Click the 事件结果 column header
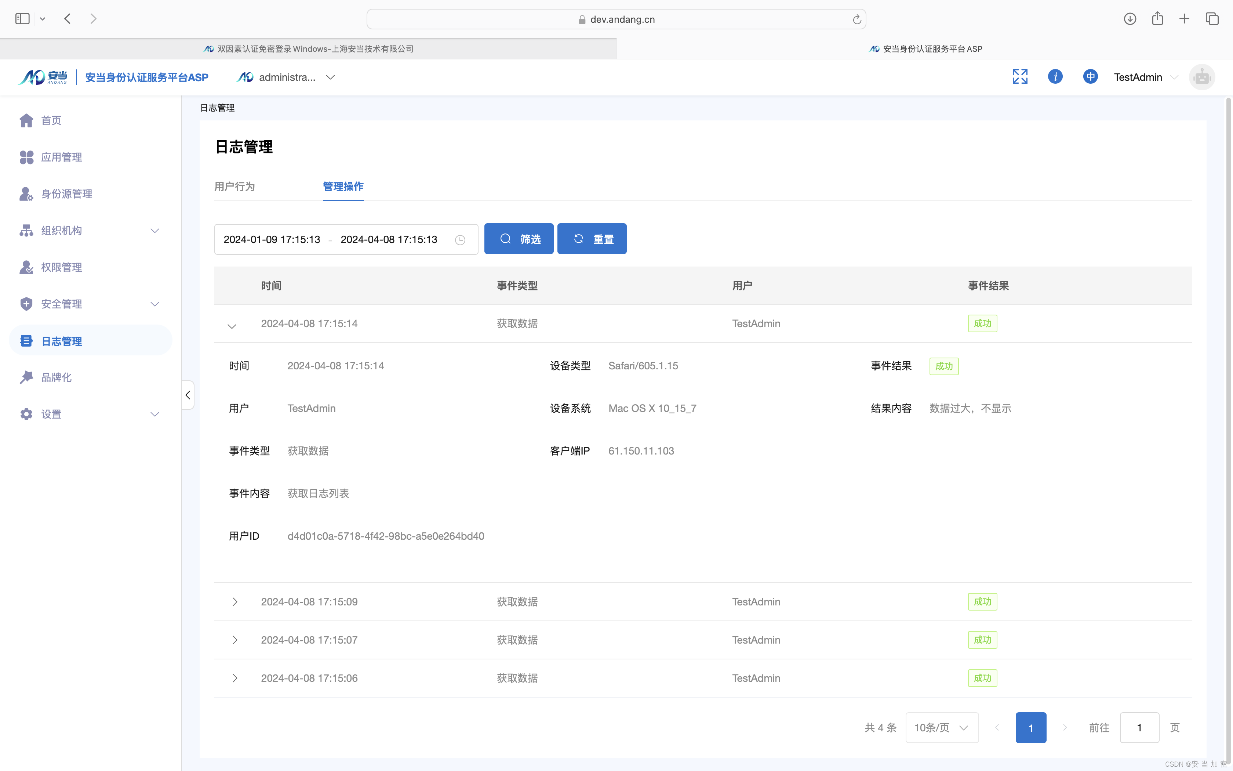The height and width of the screenshot is (771, 1233). coord(989,286)
